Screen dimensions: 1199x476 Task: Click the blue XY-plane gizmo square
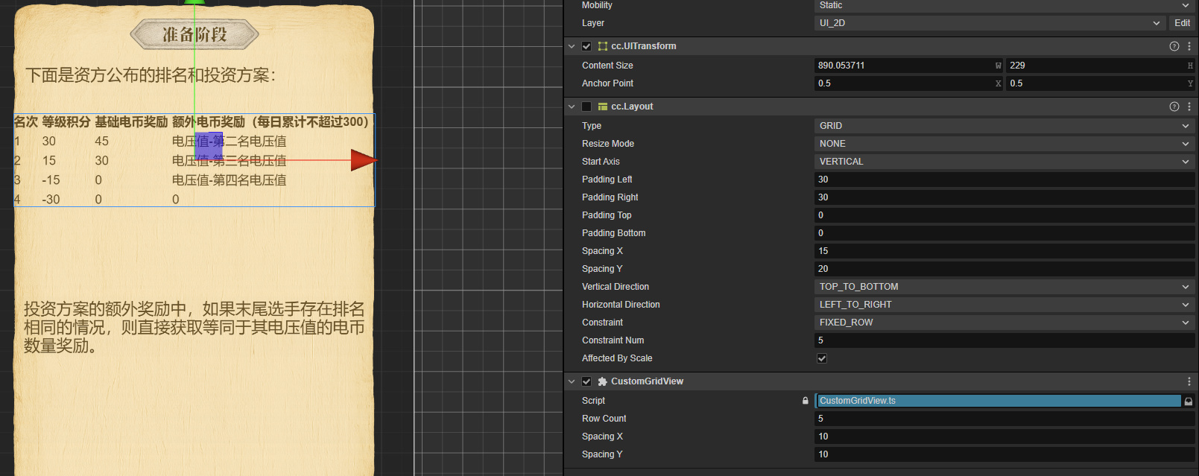coord(209,146)
